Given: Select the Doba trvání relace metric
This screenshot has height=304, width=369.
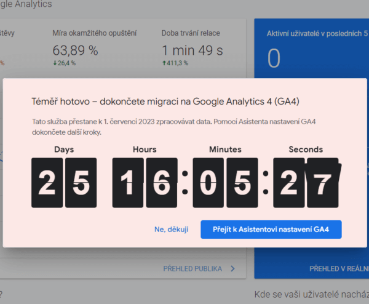Looking at the screenshot, I should (x=191, y=33).
